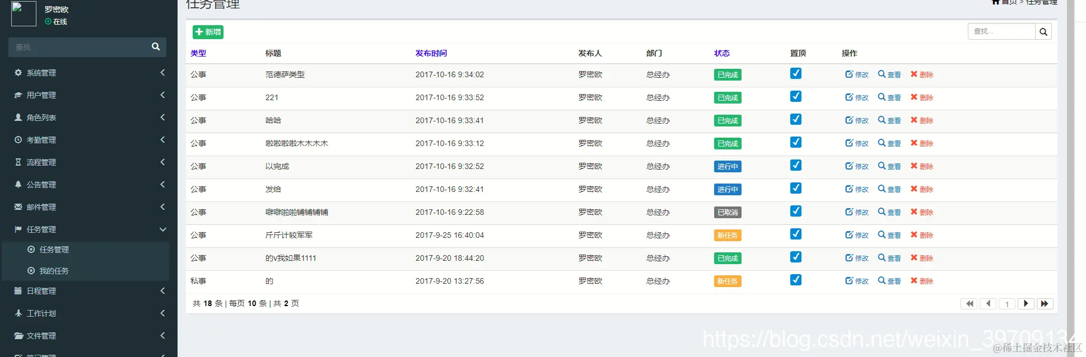
Task: Click the 公告管理 bell icon
Action: [x=18, y=185]
